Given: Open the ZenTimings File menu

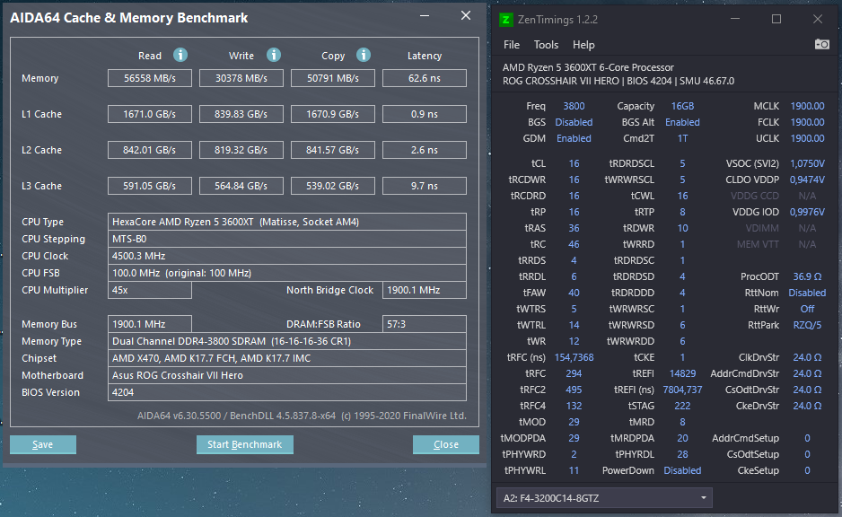Looking at the screenshot, I should pyautogui.click(x=512, y=45).
